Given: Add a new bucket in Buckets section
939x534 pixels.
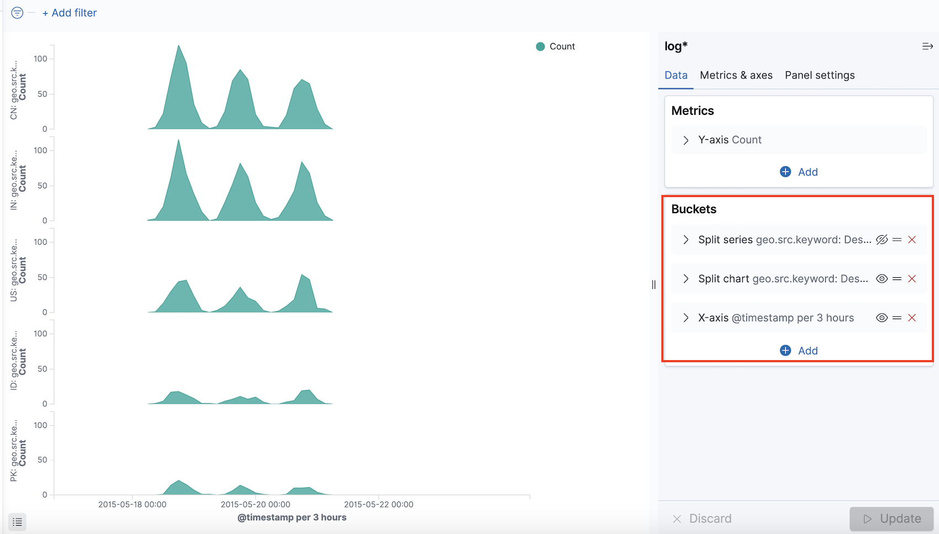Looking at the screenshot, I should [799, 351].
